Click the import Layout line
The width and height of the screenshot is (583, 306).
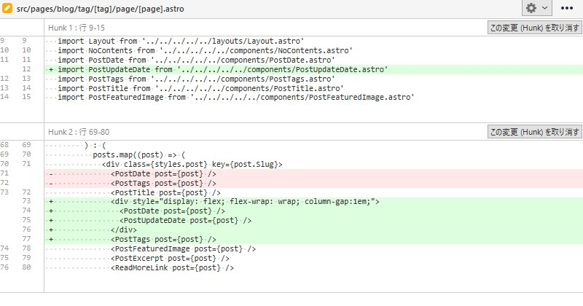[181, 41]
